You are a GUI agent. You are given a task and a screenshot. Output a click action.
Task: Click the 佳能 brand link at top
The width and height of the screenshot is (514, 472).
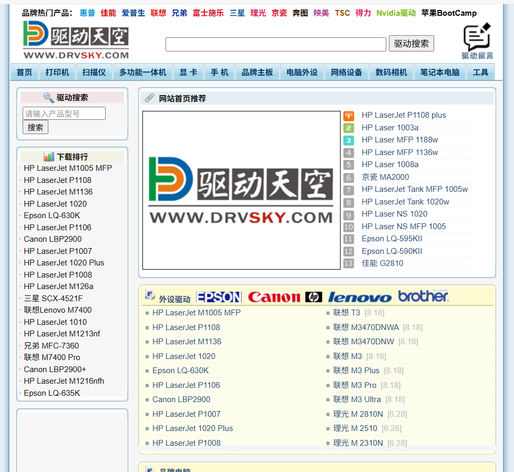coord(108,13)
